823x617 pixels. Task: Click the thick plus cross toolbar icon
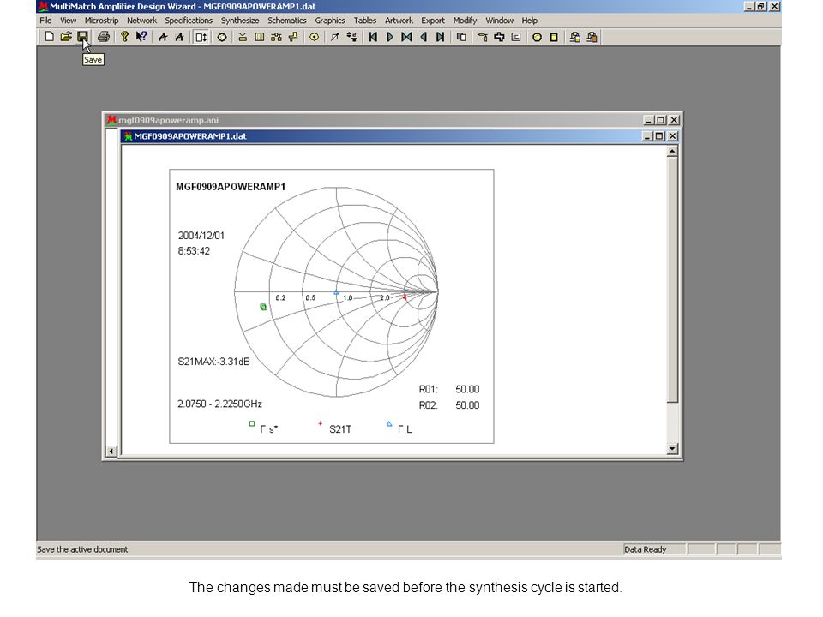click(x=499, y=37)
